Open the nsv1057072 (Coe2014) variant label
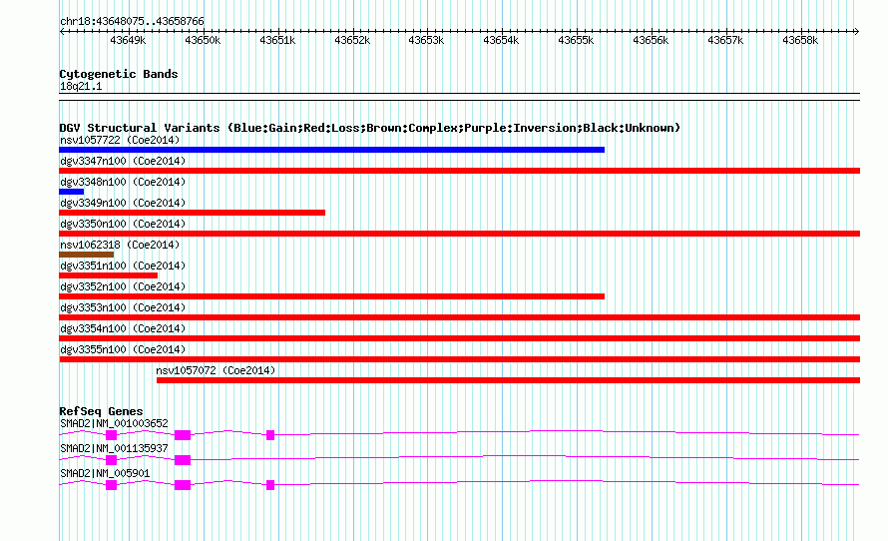The width and height of the screenshot is (888, 541). (x=216, y=370)
